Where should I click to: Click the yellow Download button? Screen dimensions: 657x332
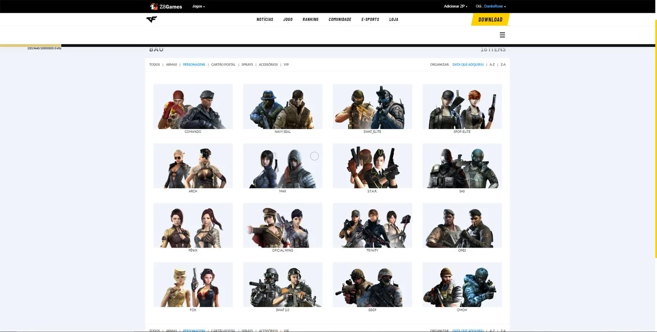pyautogui.click(x=490, y=20)
